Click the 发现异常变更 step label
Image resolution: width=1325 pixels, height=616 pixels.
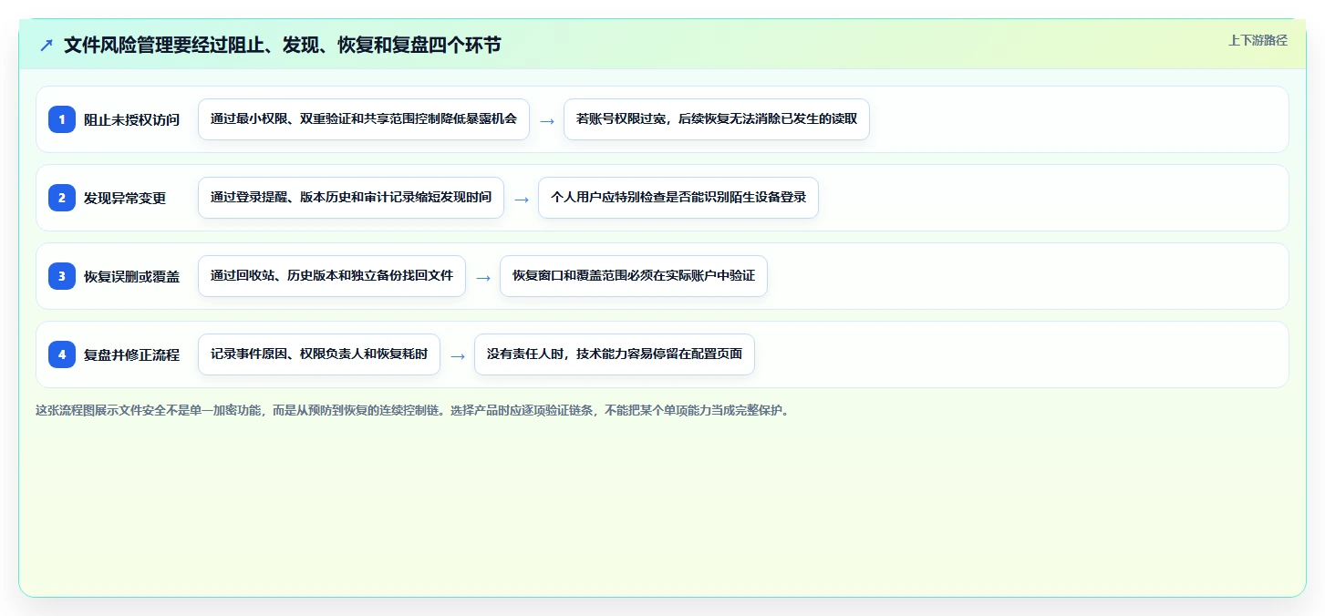[125, 198]
